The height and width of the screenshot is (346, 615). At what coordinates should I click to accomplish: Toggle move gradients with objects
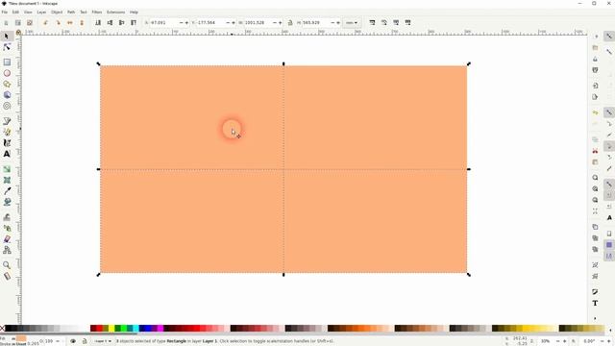(396, 23)
